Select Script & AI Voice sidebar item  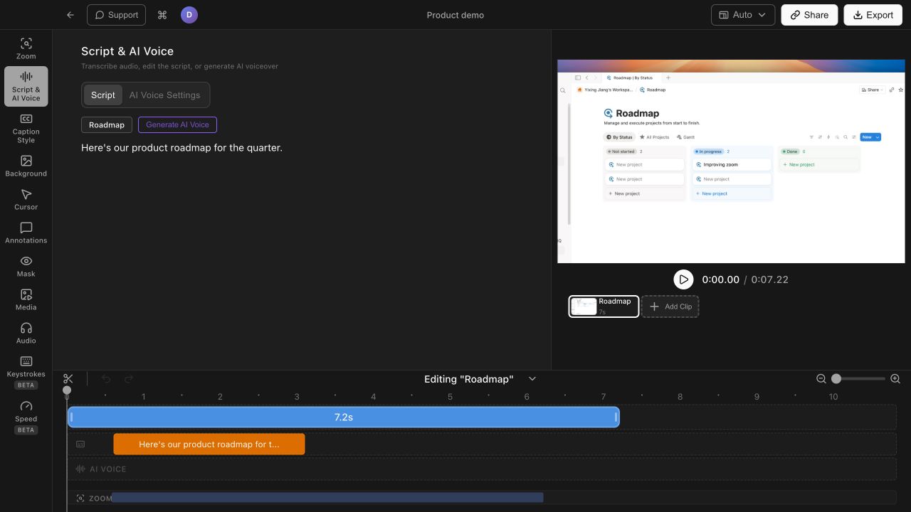tap(26, 86)
